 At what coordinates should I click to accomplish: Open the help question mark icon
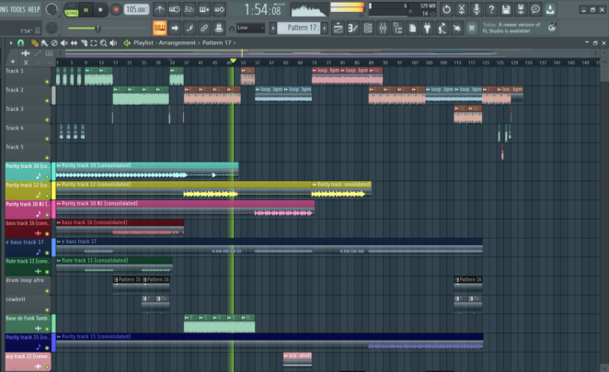click(492, 9)
